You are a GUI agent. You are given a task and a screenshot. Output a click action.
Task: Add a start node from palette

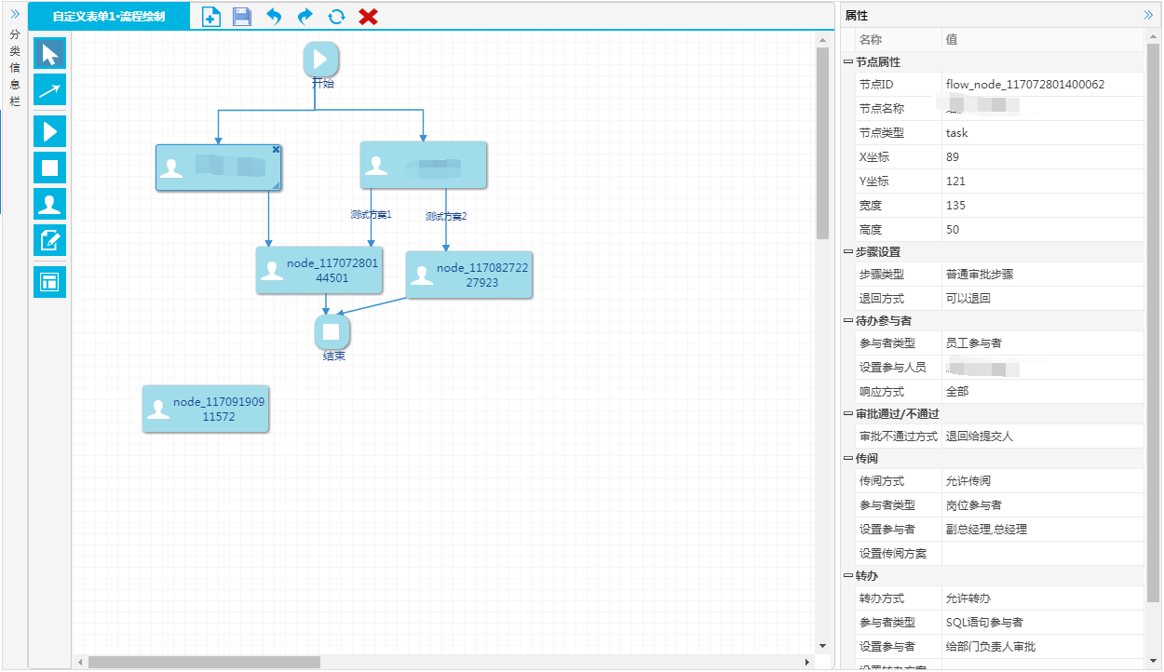coord(50,131)
